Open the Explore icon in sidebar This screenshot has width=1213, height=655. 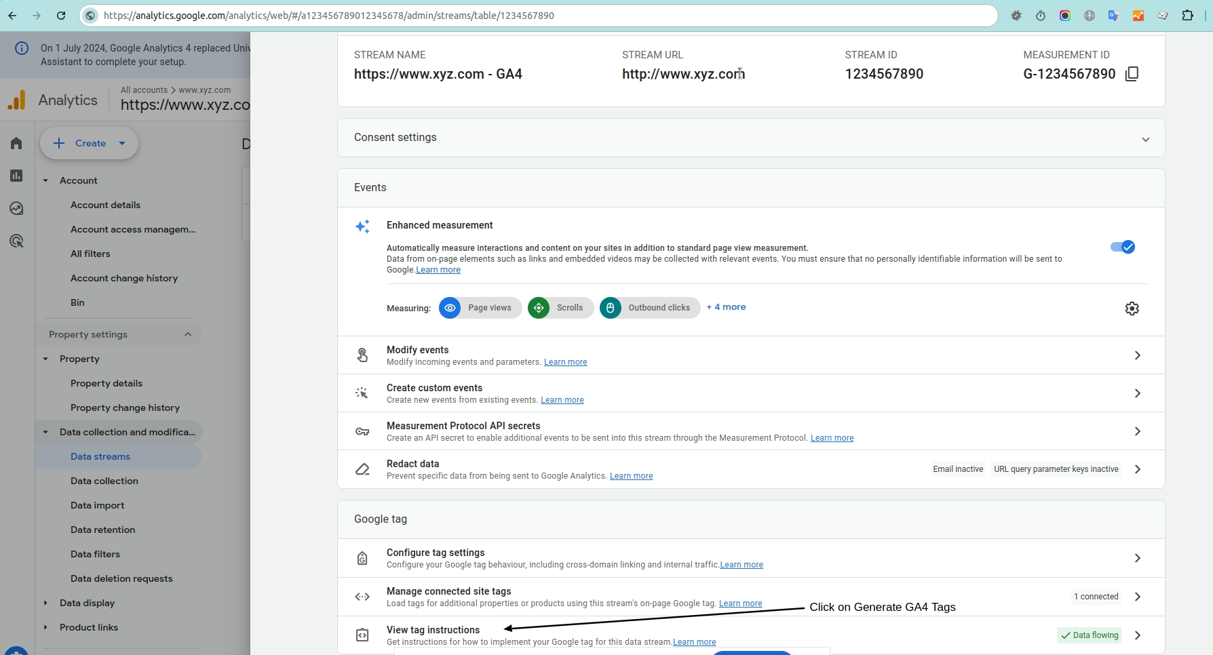click(16, 209)
